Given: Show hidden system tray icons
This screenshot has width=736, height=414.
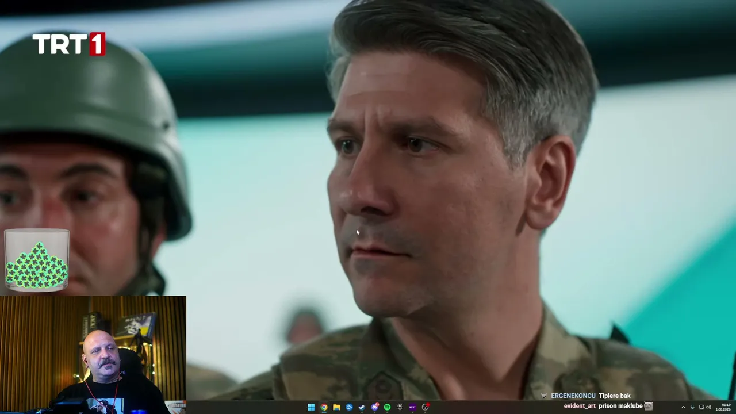Looking at the screenshot, I should [683, 407].
